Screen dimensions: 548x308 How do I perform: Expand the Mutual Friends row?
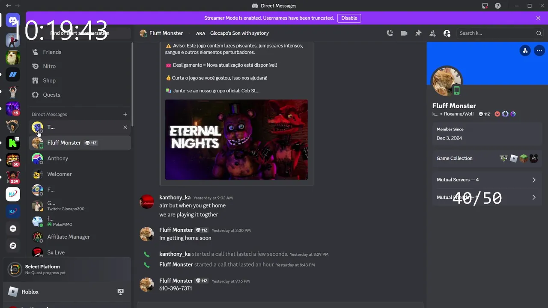[x=487, y=197]
